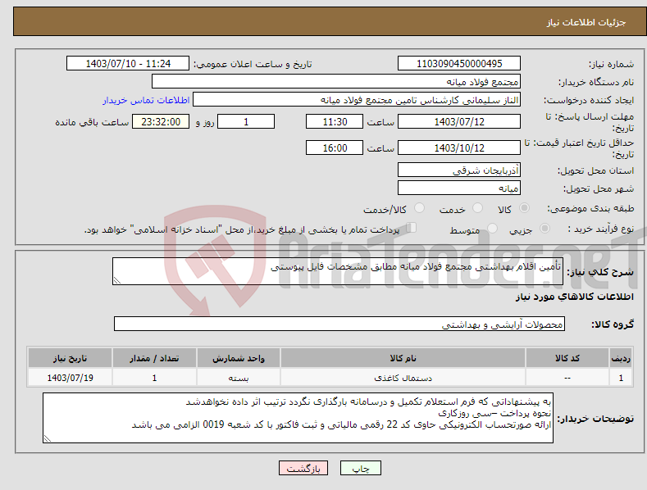Click the نوع فرآیند خرید label
The image size is (647, 490).
(x=601, y=229)
